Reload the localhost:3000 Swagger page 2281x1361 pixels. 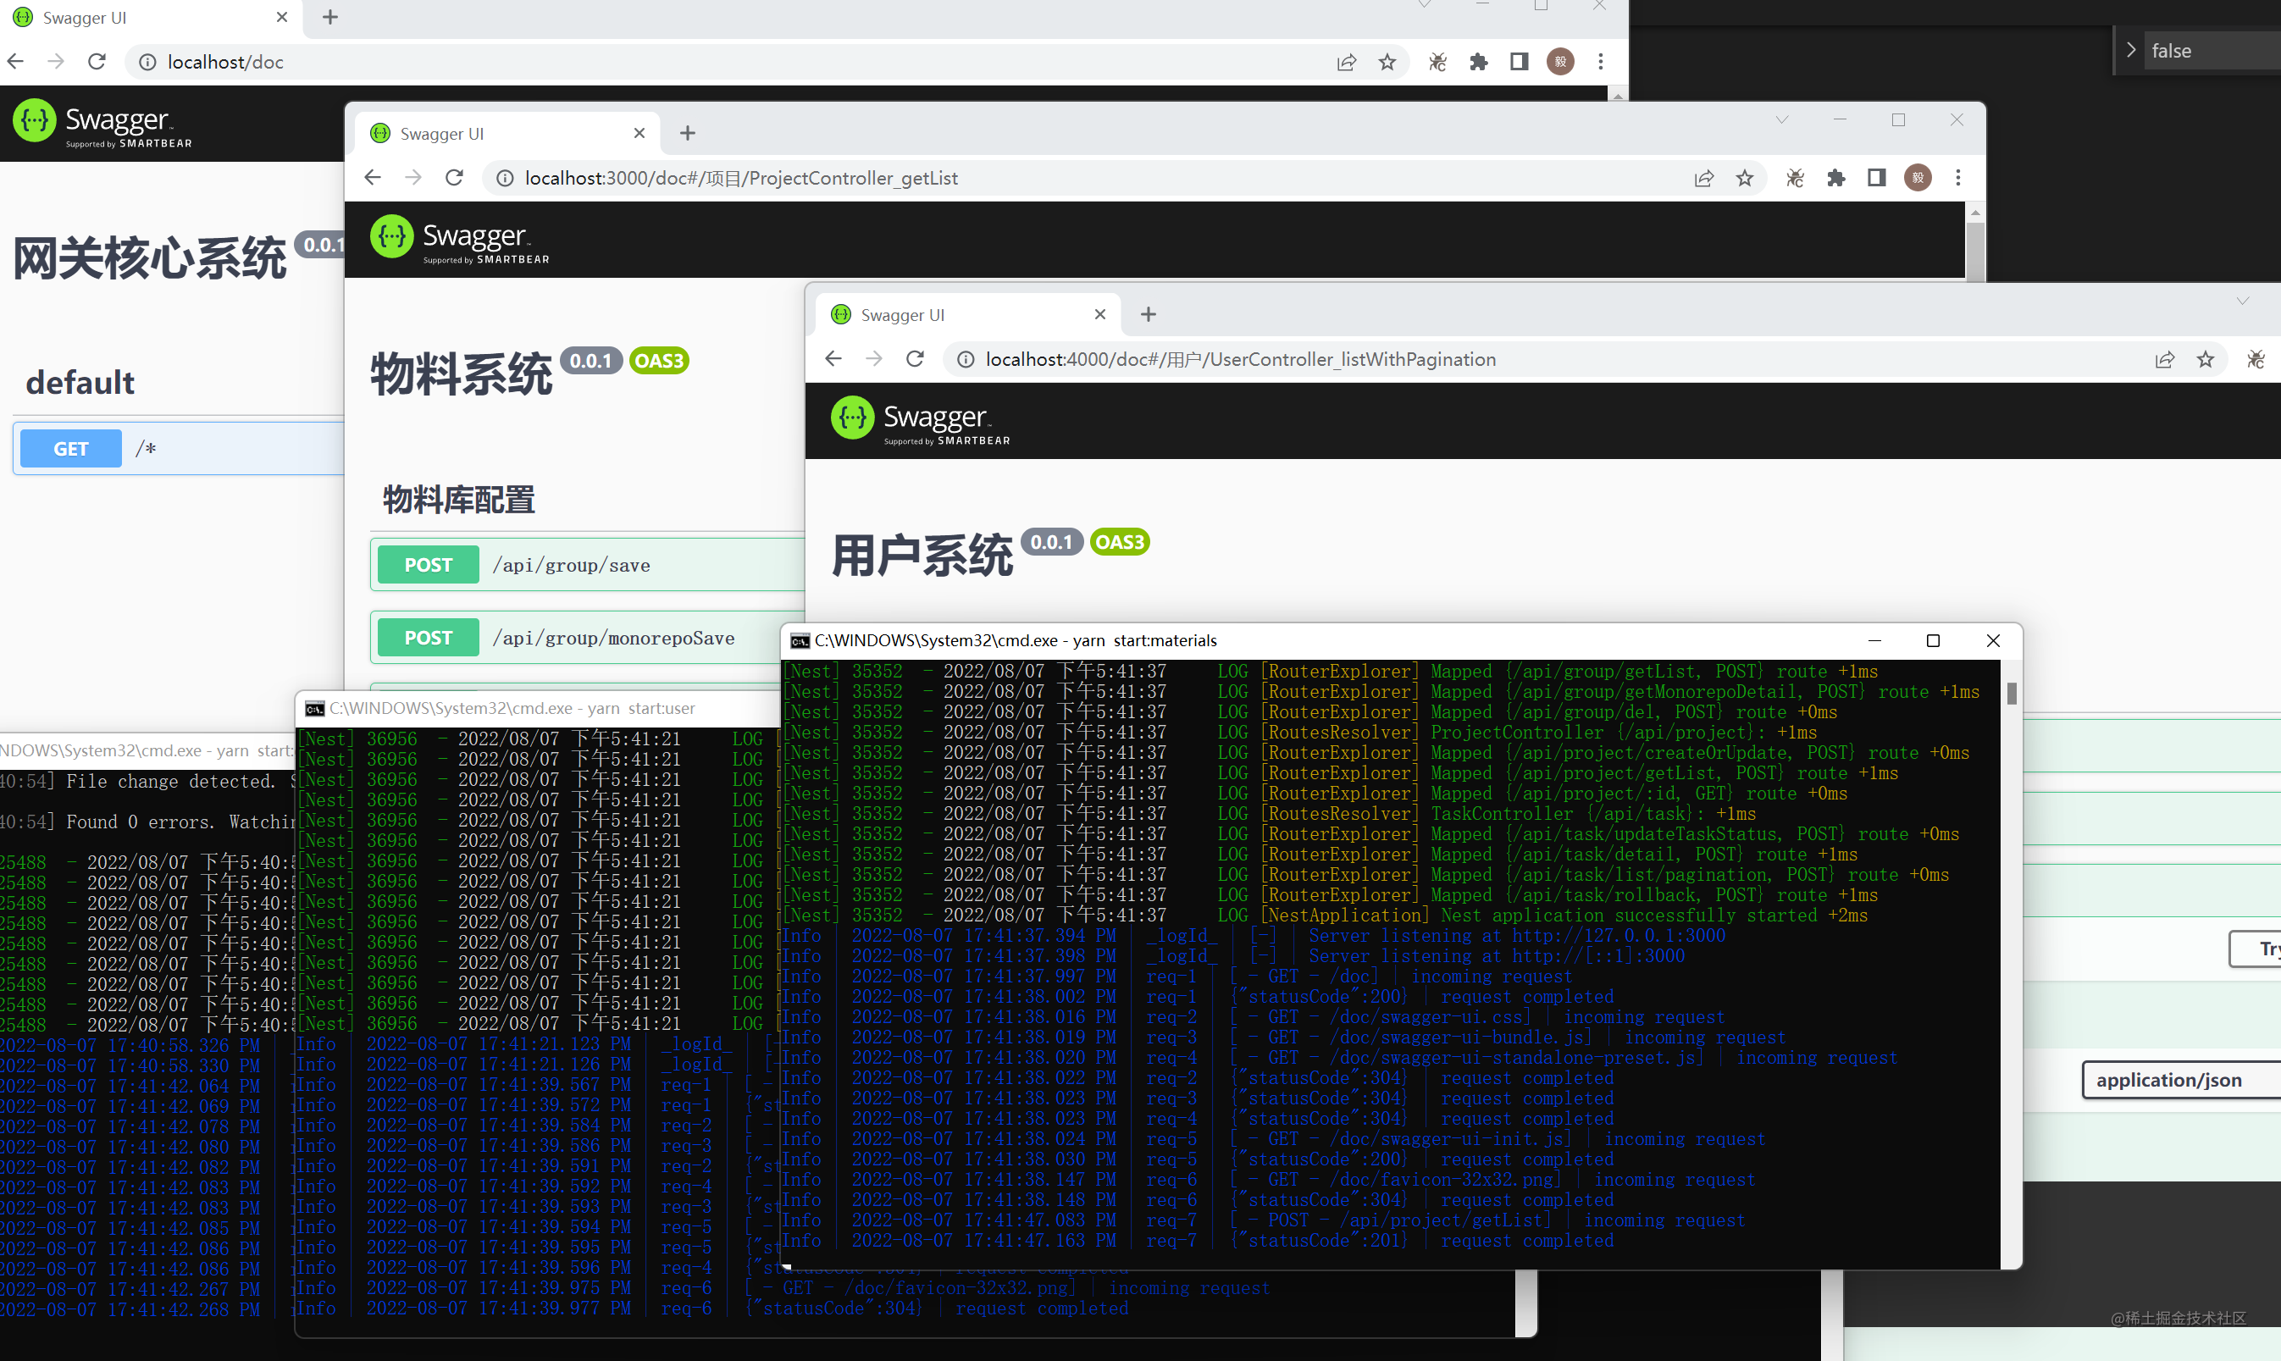454,177
